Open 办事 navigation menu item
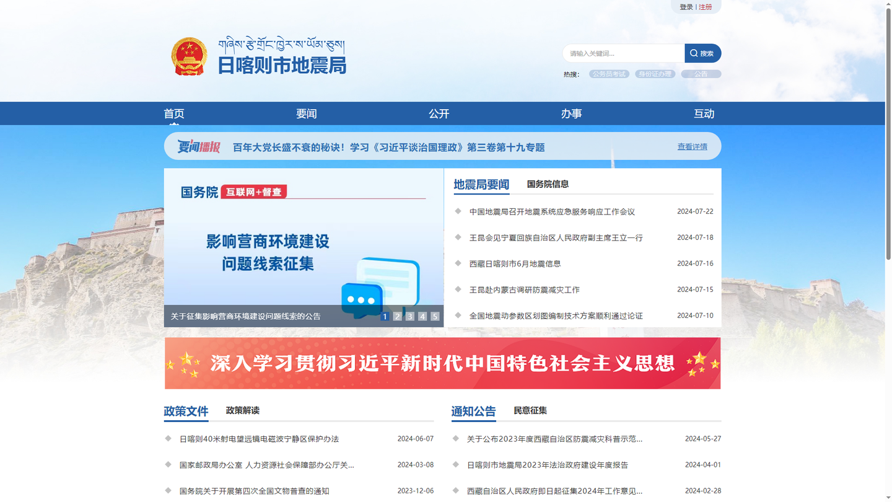Screen dimensions: 892x502 [x=572, y=113]
